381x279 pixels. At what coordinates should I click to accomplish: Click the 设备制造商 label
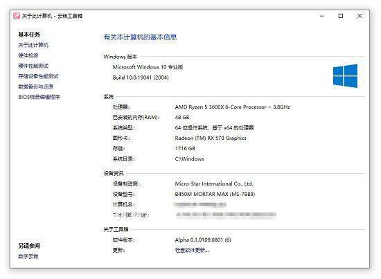[126, 184]
